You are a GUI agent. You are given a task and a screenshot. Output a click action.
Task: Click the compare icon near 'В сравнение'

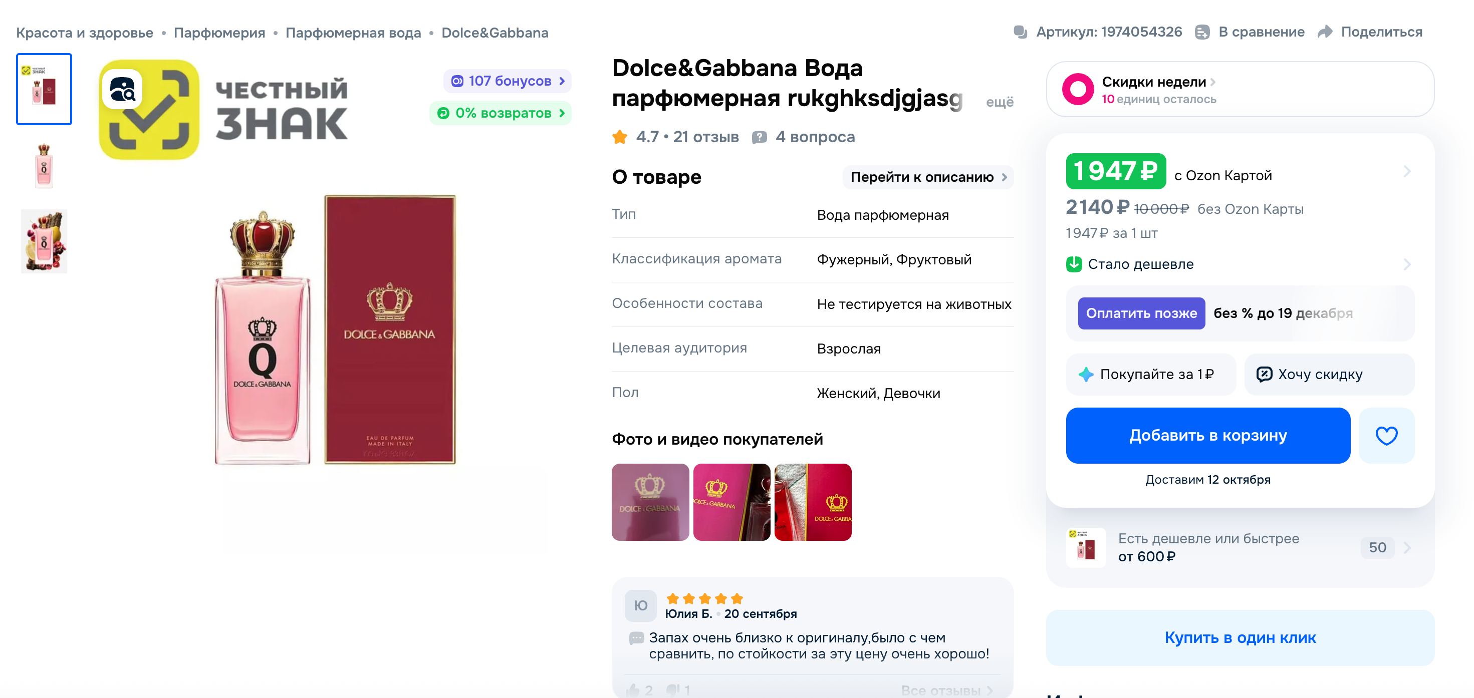click(1202, 32)
